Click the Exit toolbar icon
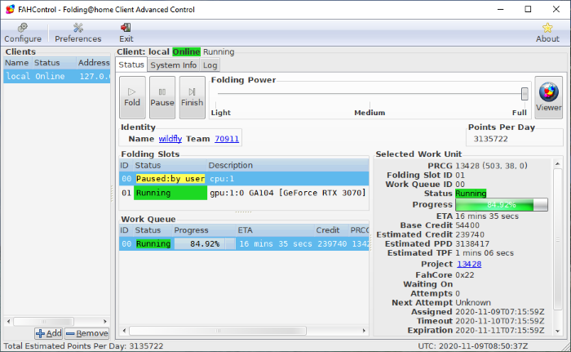The height and width of the screenshot is (352, 571). click(x=126, y=33)
